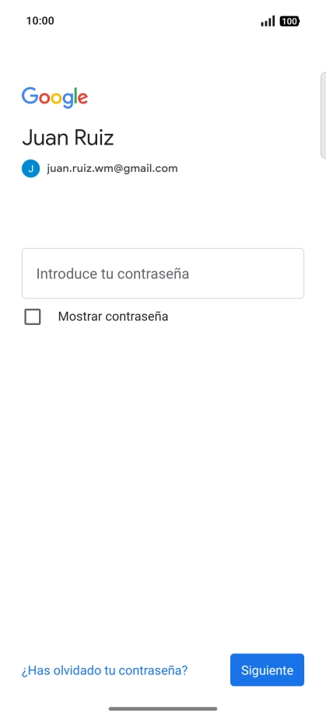Tap the blue J avatar circle
The image size is (326, 717).
coord(30,168)
